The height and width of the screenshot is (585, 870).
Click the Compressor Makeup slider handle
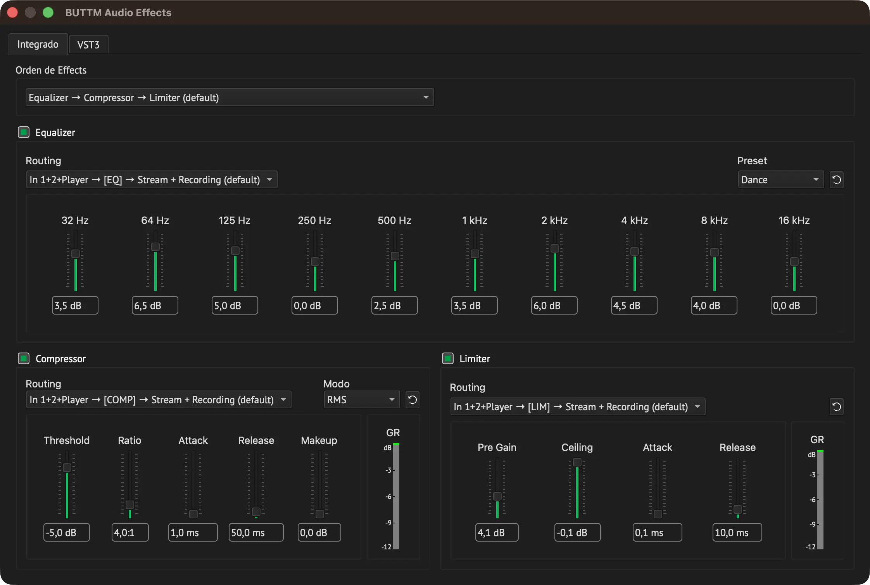tap(320, 514)
